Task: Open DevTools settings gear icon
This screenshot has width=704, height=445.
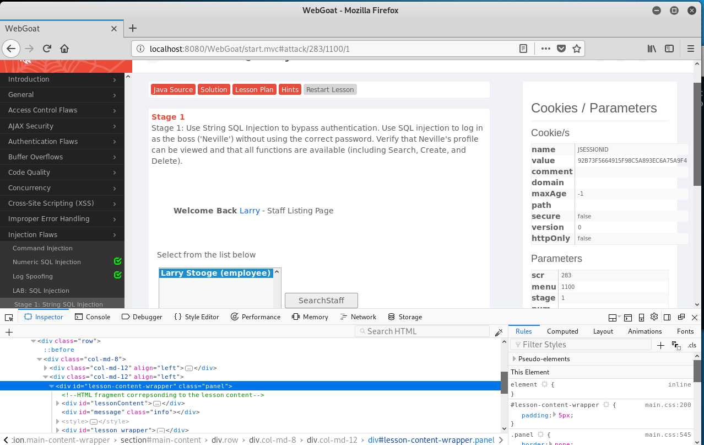Action: 654,317
